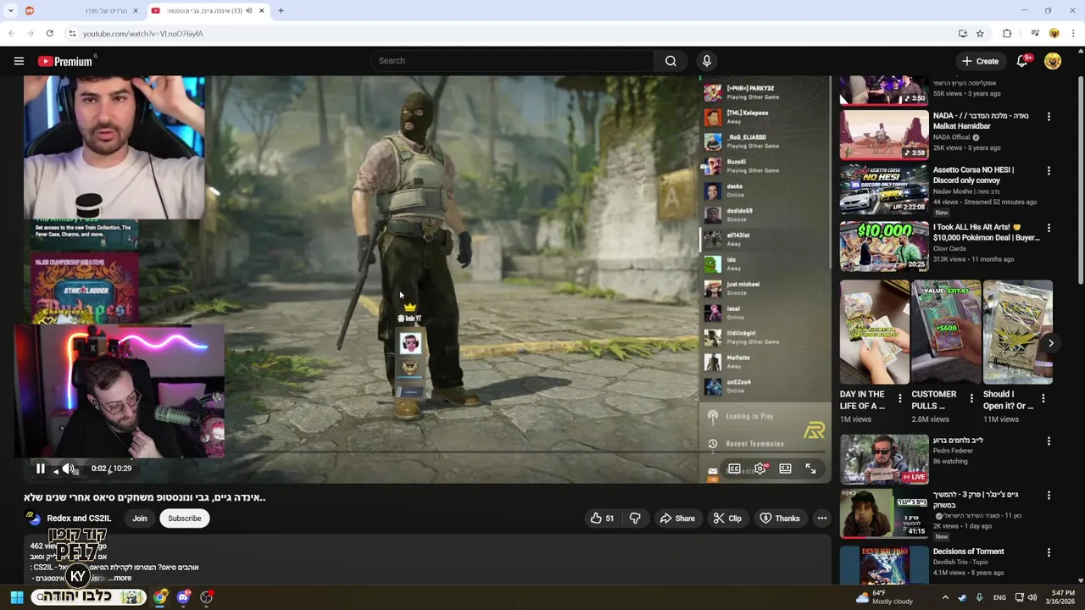Click the Join membership button
Screen dimensions: 1085x610
click(140, 518)
